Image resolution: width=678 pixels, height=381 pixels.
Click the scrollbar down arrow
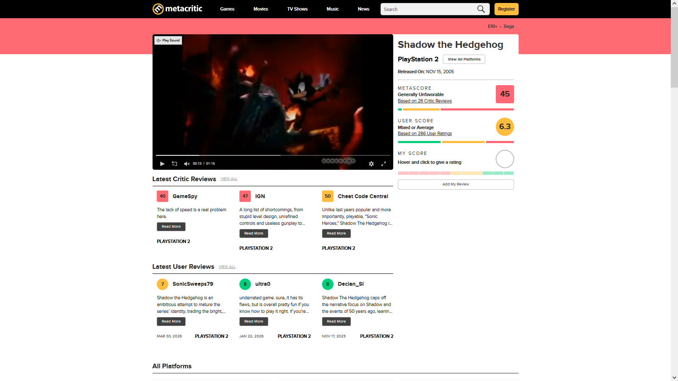[674, 378]
